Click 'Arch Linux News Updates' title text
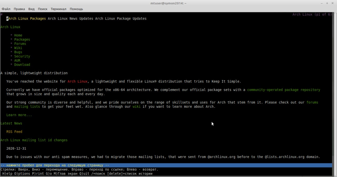337x177 pixels. coord(71,19)
